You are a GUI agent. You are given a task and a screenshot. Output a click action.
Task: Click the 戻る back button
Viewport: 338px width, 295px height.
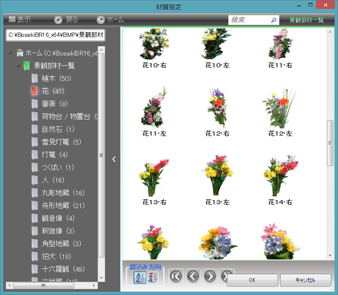tap(66, 20)
